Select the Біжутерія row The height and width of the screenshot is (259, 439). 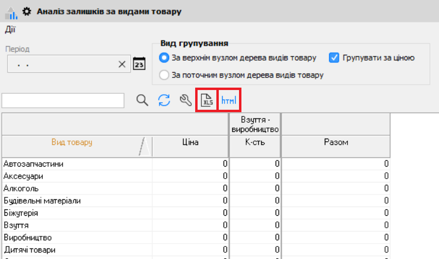click(196, 213)
